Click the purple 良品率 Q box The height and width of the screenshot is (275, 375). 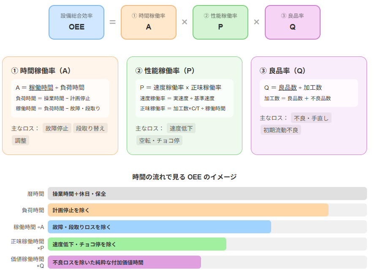click(x=292, y=22)
